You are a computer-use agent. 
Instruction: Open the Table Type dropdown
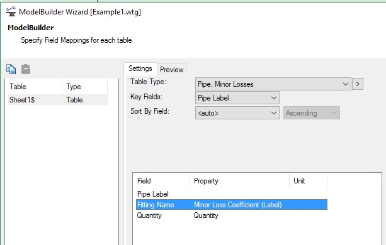(x=273, y=84)
